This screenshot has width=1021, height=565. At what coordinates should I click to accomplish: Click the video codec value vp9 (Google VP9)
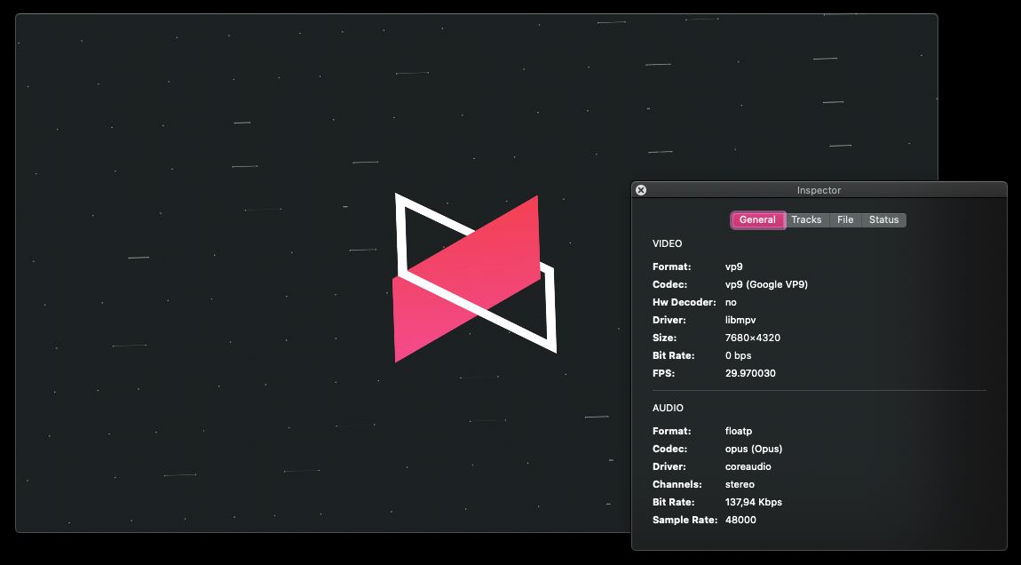click(766, 284)
